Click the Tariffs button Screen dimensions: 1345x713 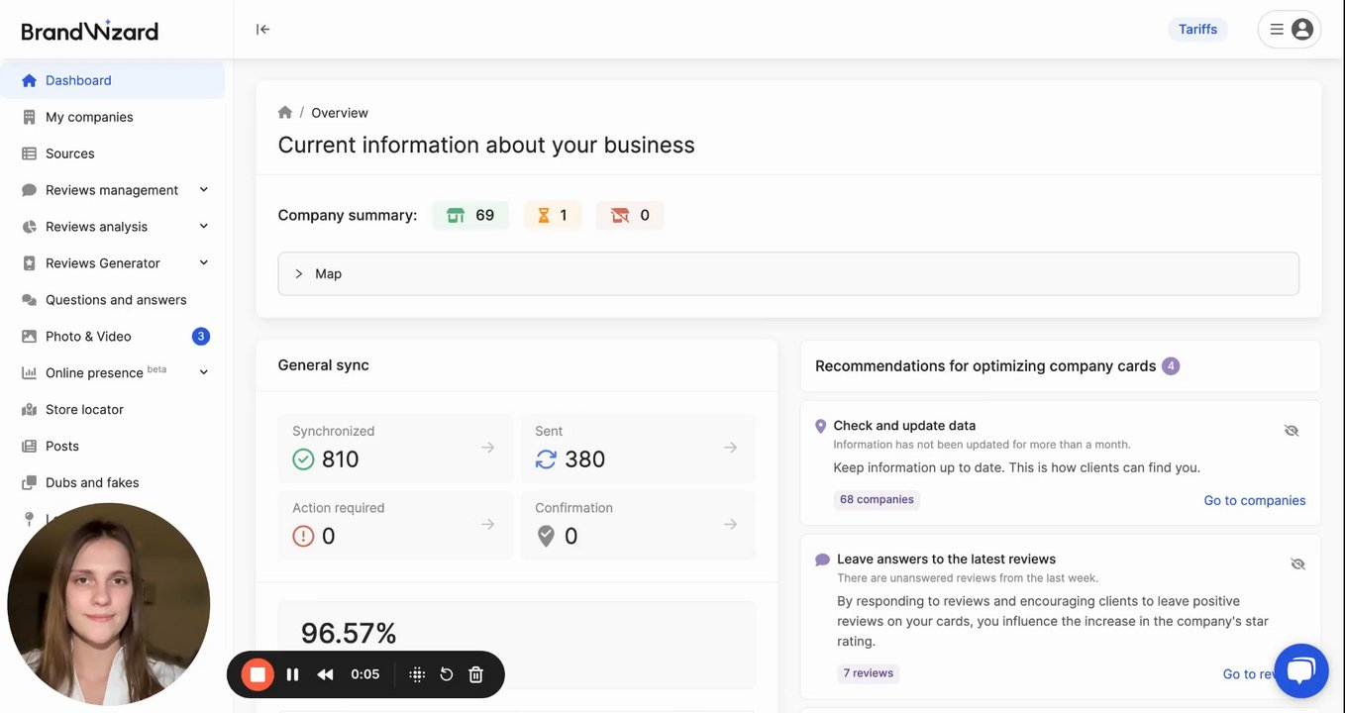(1197, 30)
